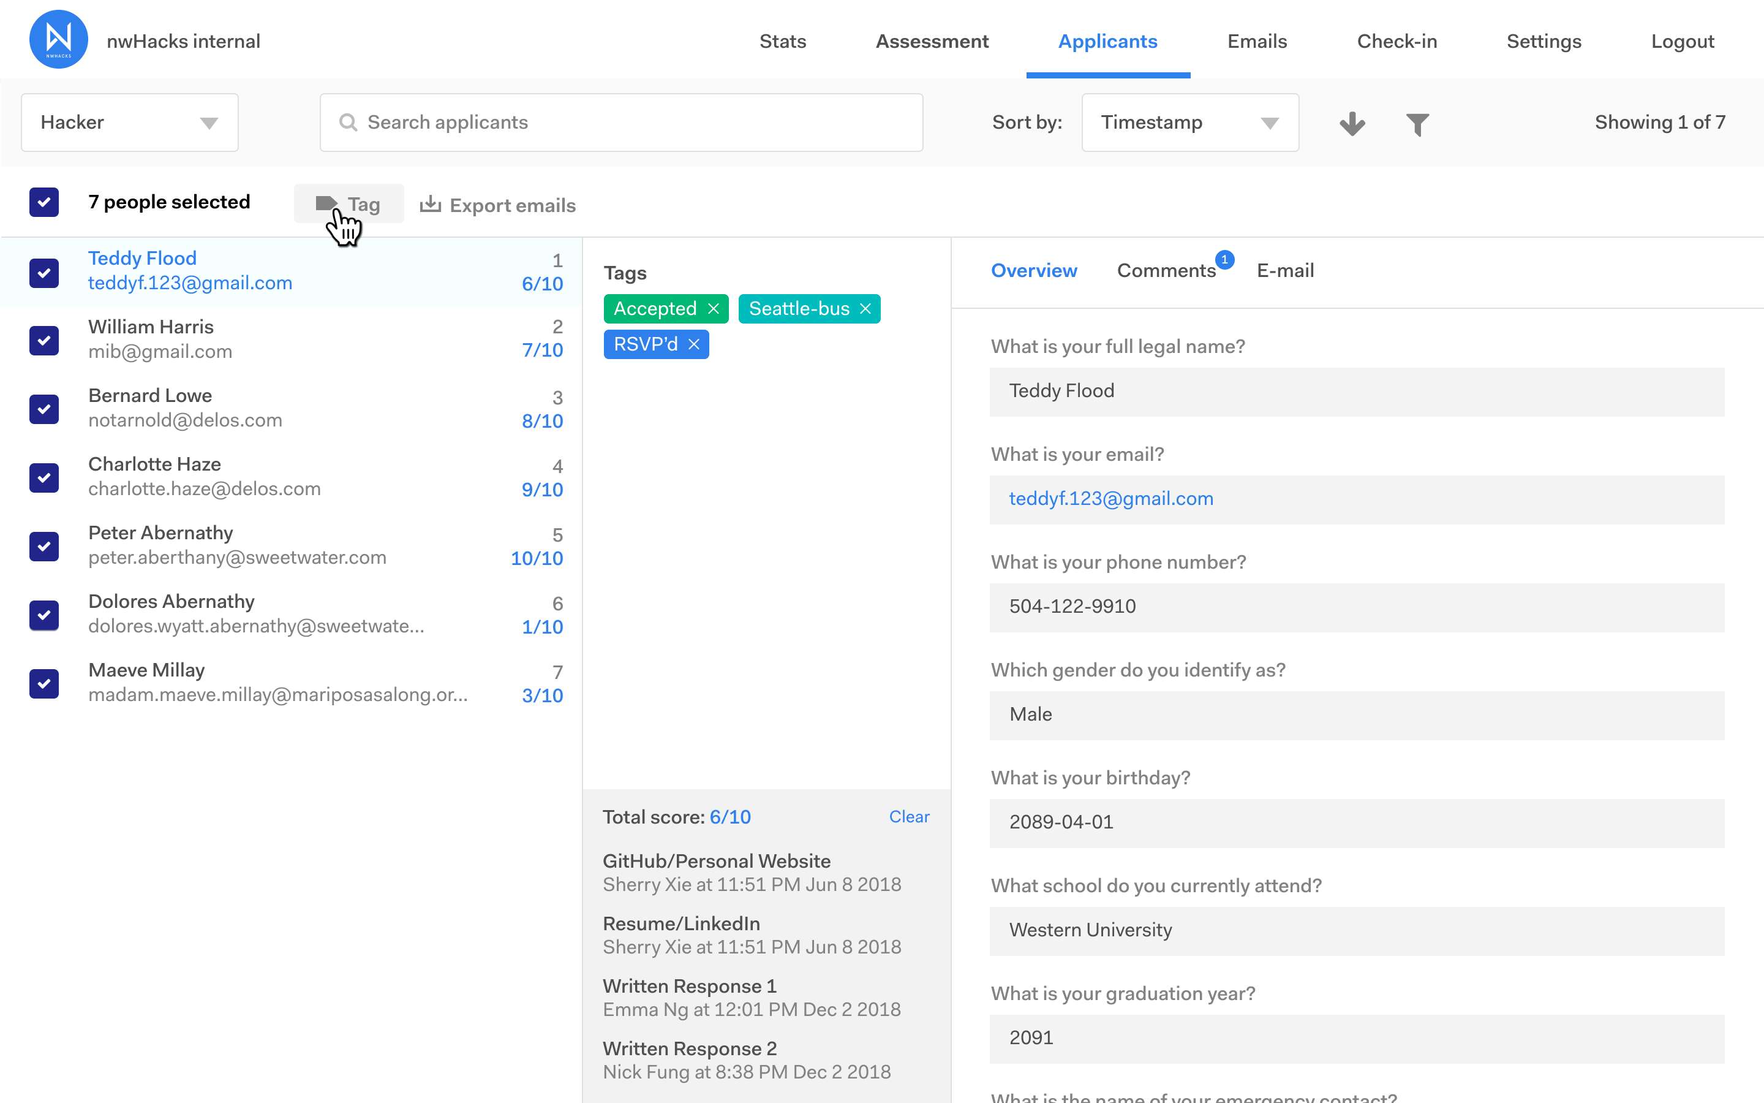Uncheck William Harris's checkbox
This screenshot has height=1103, width=1764.
(x=43, y=340)
